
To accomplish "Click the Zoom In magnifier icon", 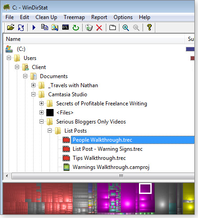I will (126, 28).
